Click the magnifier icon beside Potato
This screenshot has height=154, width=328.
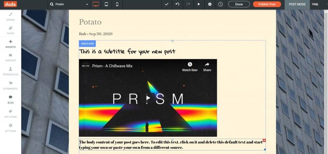tap(52, 4)
